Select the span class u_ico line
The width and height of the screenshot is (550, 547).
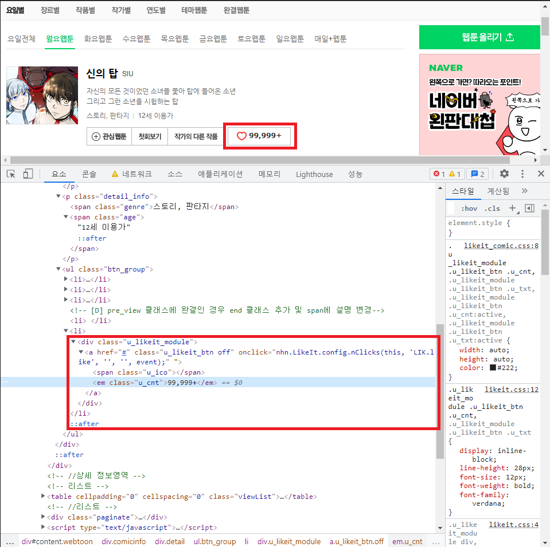pyautogui.click(x=149, y=372)
